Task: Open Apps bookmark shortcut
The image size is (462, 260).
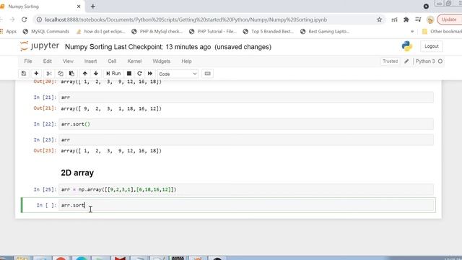Action: (x=8, y=31)
